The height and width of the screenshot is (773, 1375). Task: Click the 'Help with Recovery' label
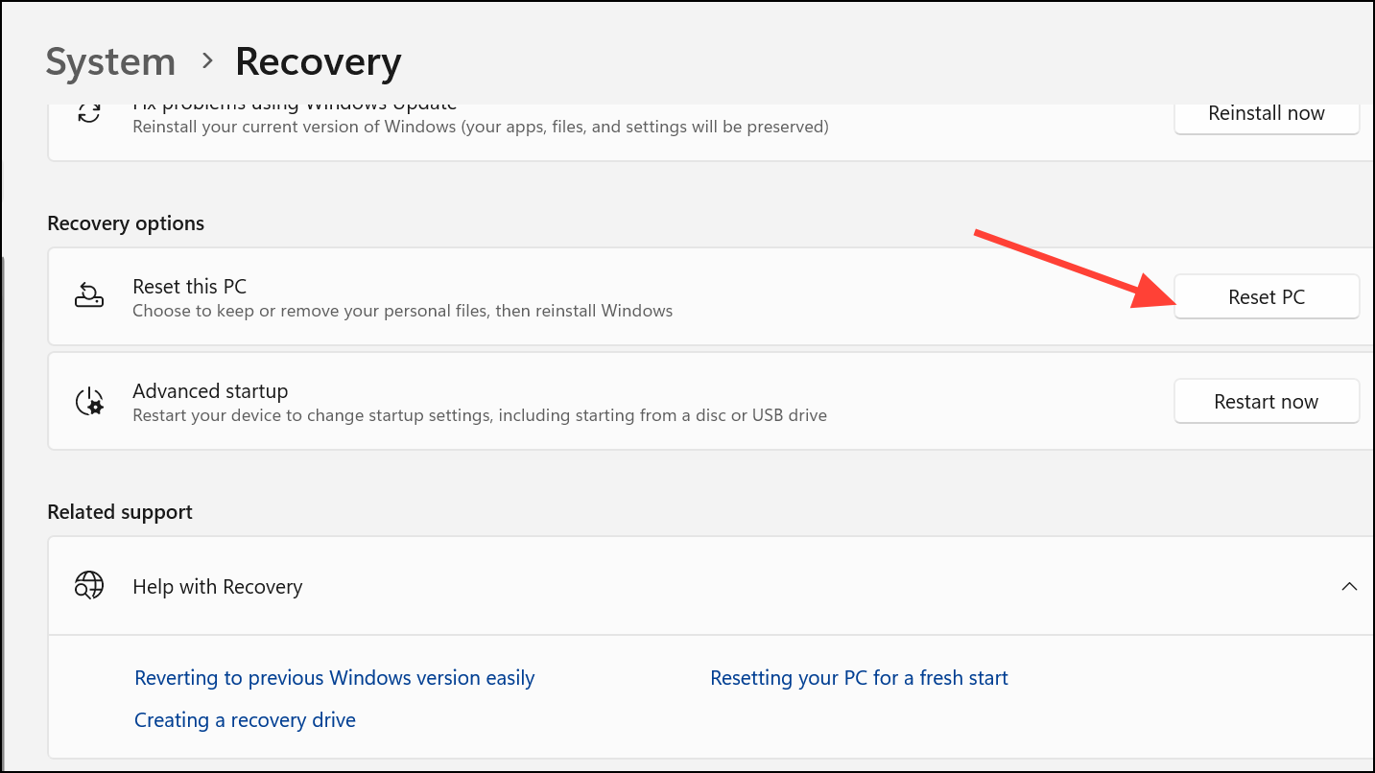(218, 587)
